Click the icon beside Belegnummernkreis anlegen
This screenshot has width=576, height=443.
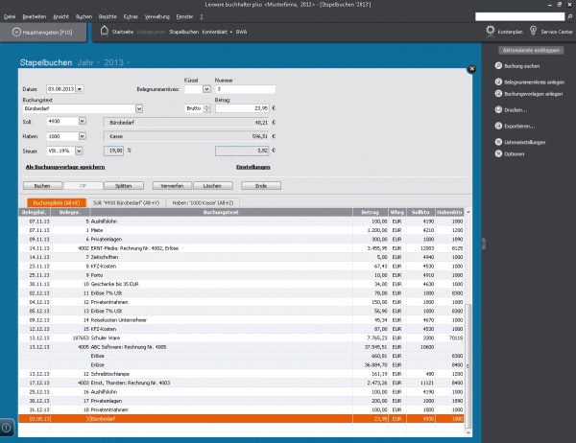498,82
